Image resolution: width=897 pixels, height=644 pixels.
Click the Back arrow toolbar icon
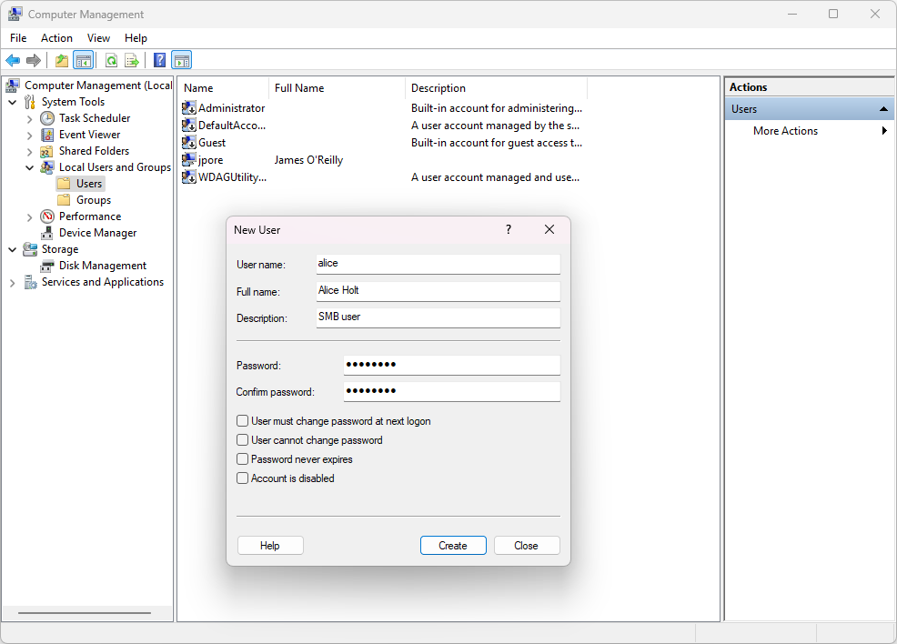(13, 60)
